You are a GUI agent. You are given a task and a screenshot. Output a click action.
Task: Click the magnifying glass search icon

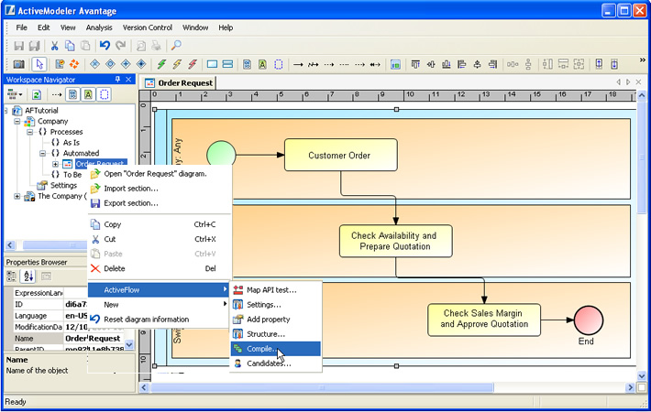coord(176,46)
